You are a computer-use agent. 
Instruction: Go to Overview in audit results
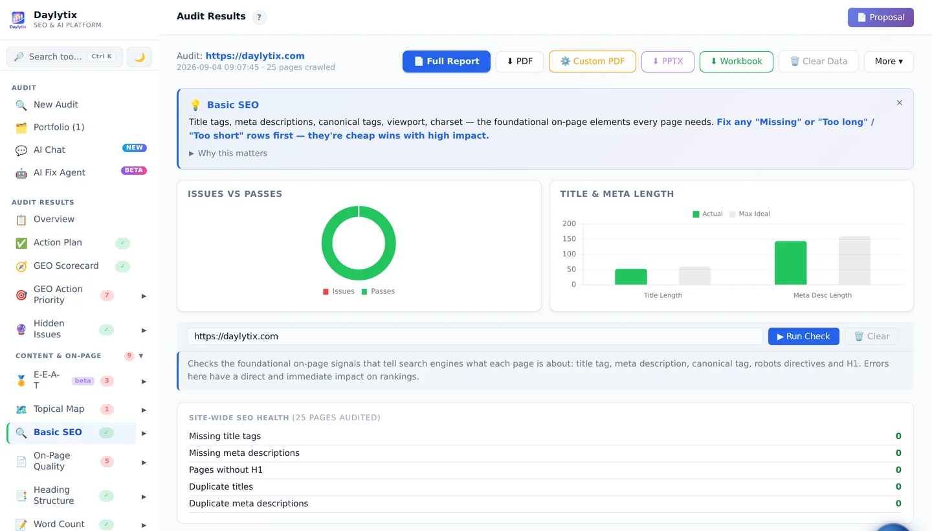[54, 219]
